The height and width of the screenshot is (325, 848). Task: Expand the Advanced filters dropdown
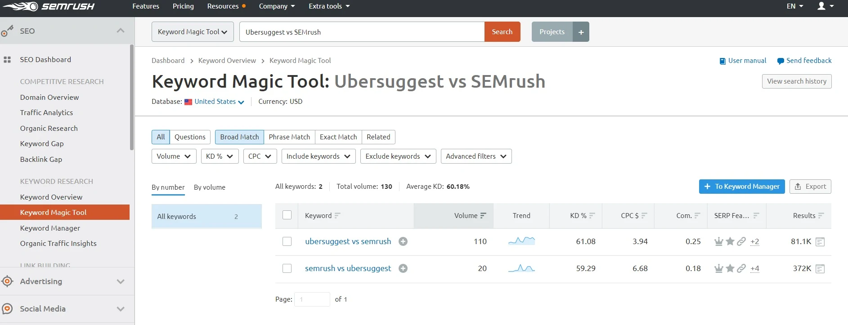click(x=476, y=156)
